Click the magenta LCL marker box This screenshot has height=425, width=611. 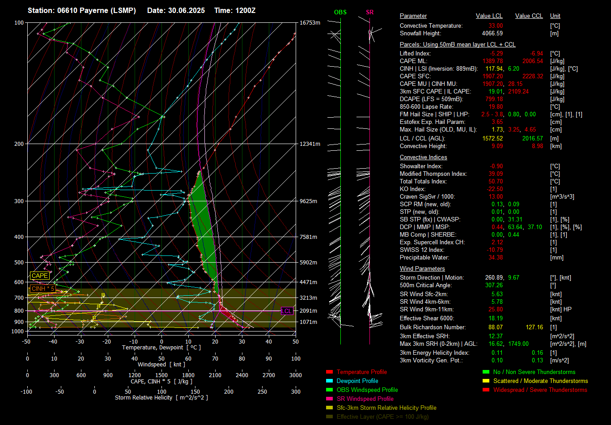(x=287, y=311)
